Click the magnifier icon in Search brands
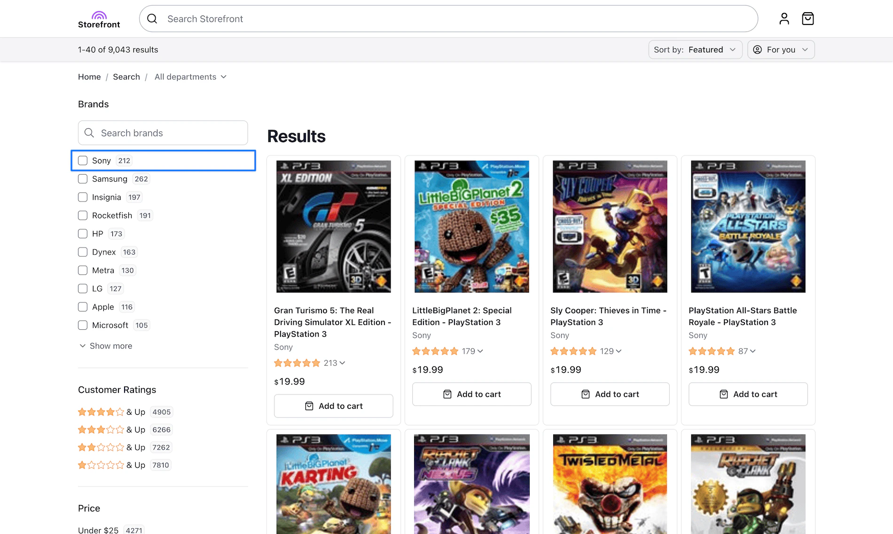This screenshot has width=893, height=534. pos(89,133)
